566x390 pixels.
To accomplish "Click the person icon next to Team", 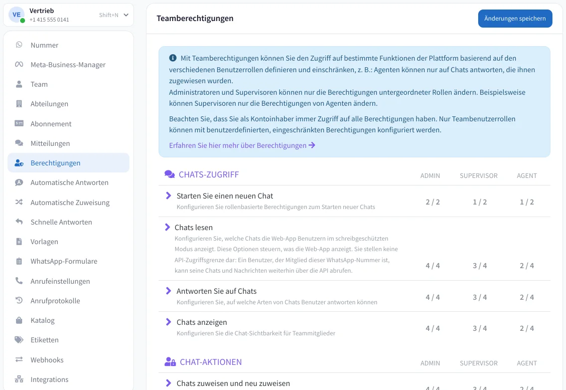I will click(x=19, y=84).
